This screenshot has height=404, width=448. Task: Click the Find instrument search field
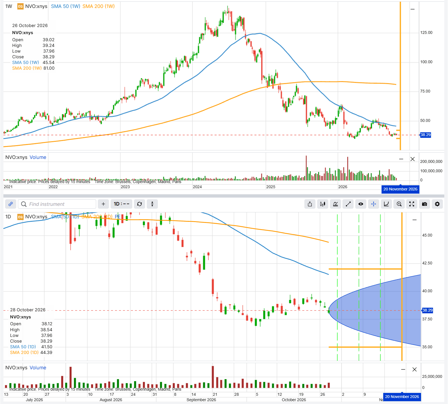pyautogui.click(x=57, y=204)
